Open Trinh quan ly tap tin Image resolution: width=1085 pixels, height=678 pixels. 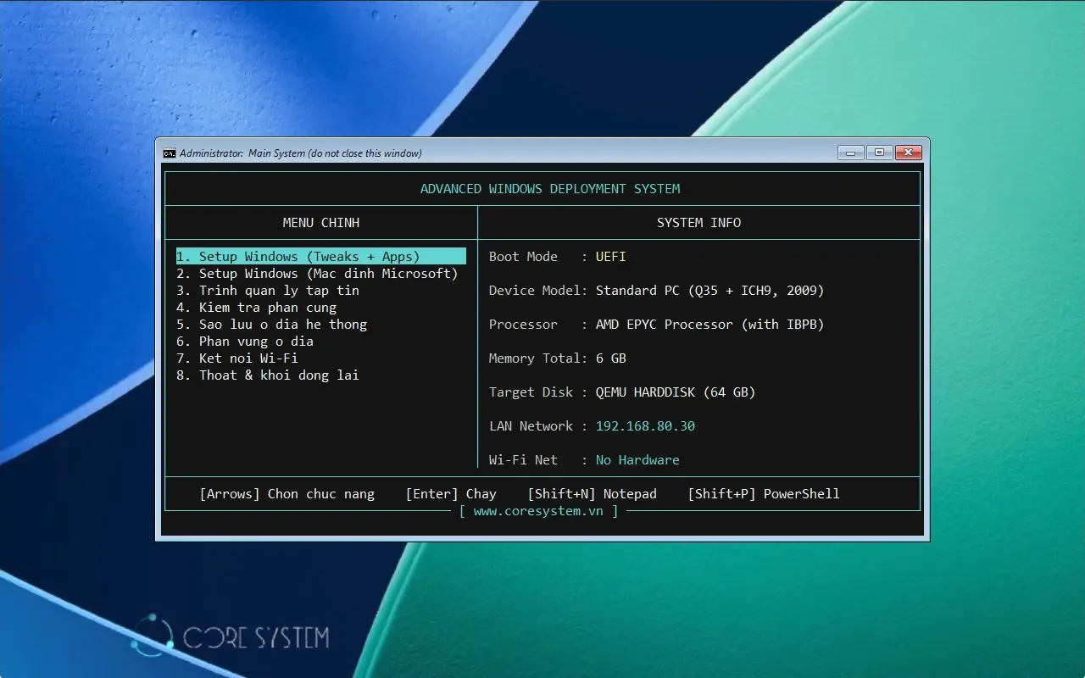pyautogui.click(x=268, y=290)
